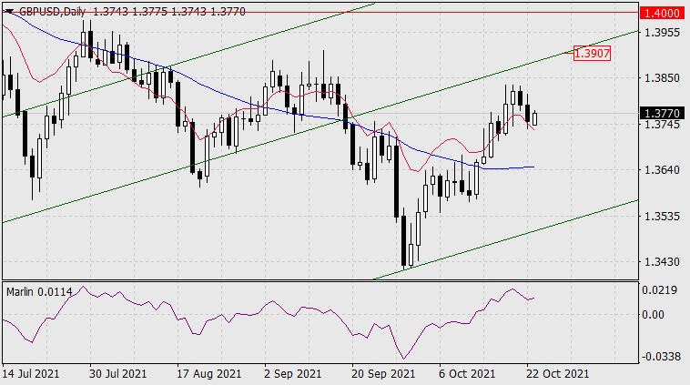Image resolution: width=690 pixels, height=385 pixels.
Task: Click the 17 Aug 2021 date label
Action: [x=209, y=374]
